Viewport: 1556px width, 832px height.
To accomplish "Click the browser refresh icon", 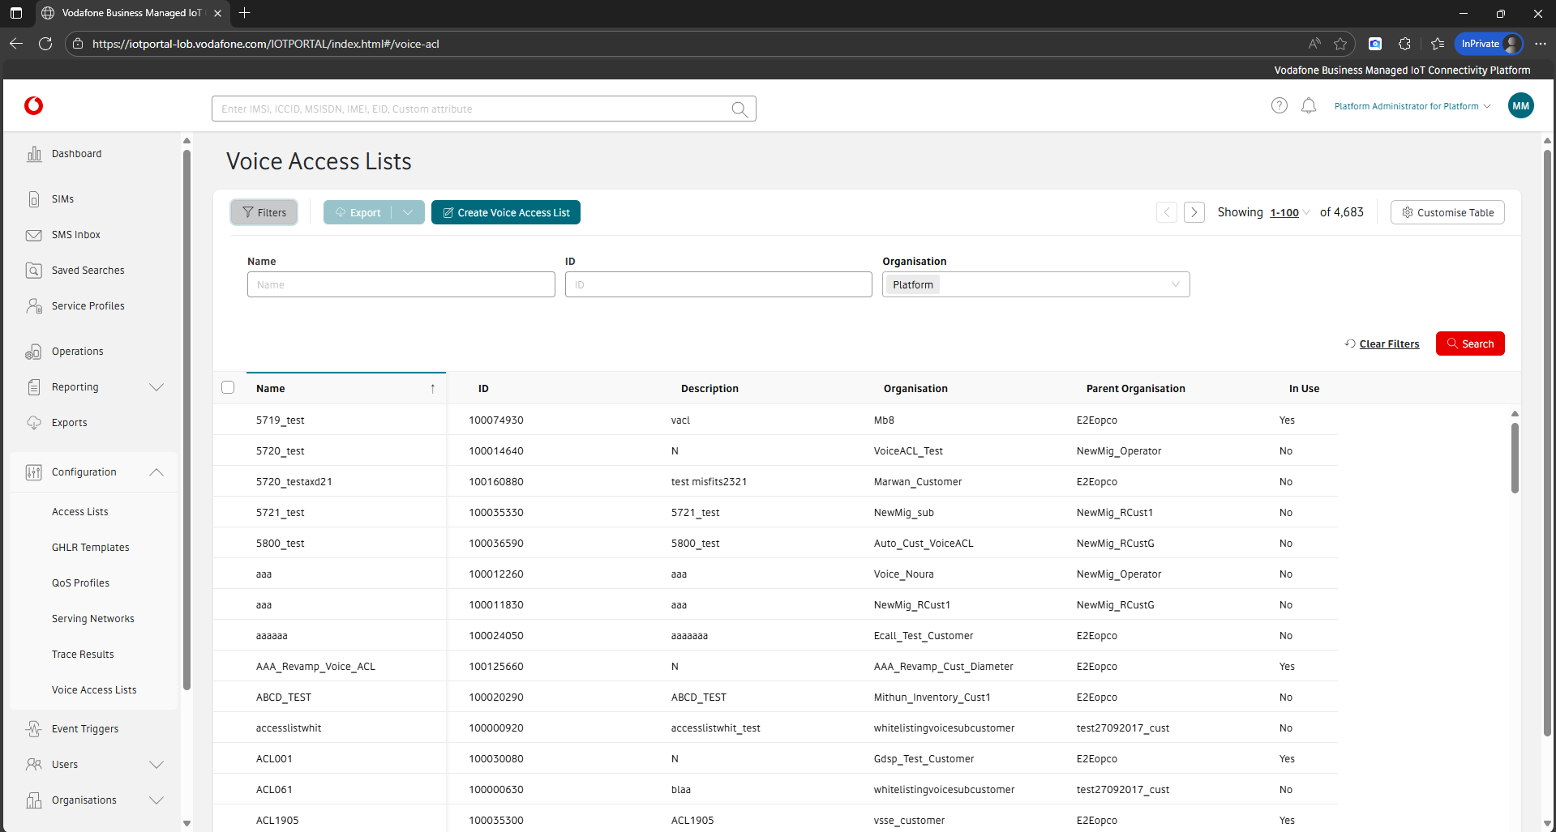I will coord(45,44).
